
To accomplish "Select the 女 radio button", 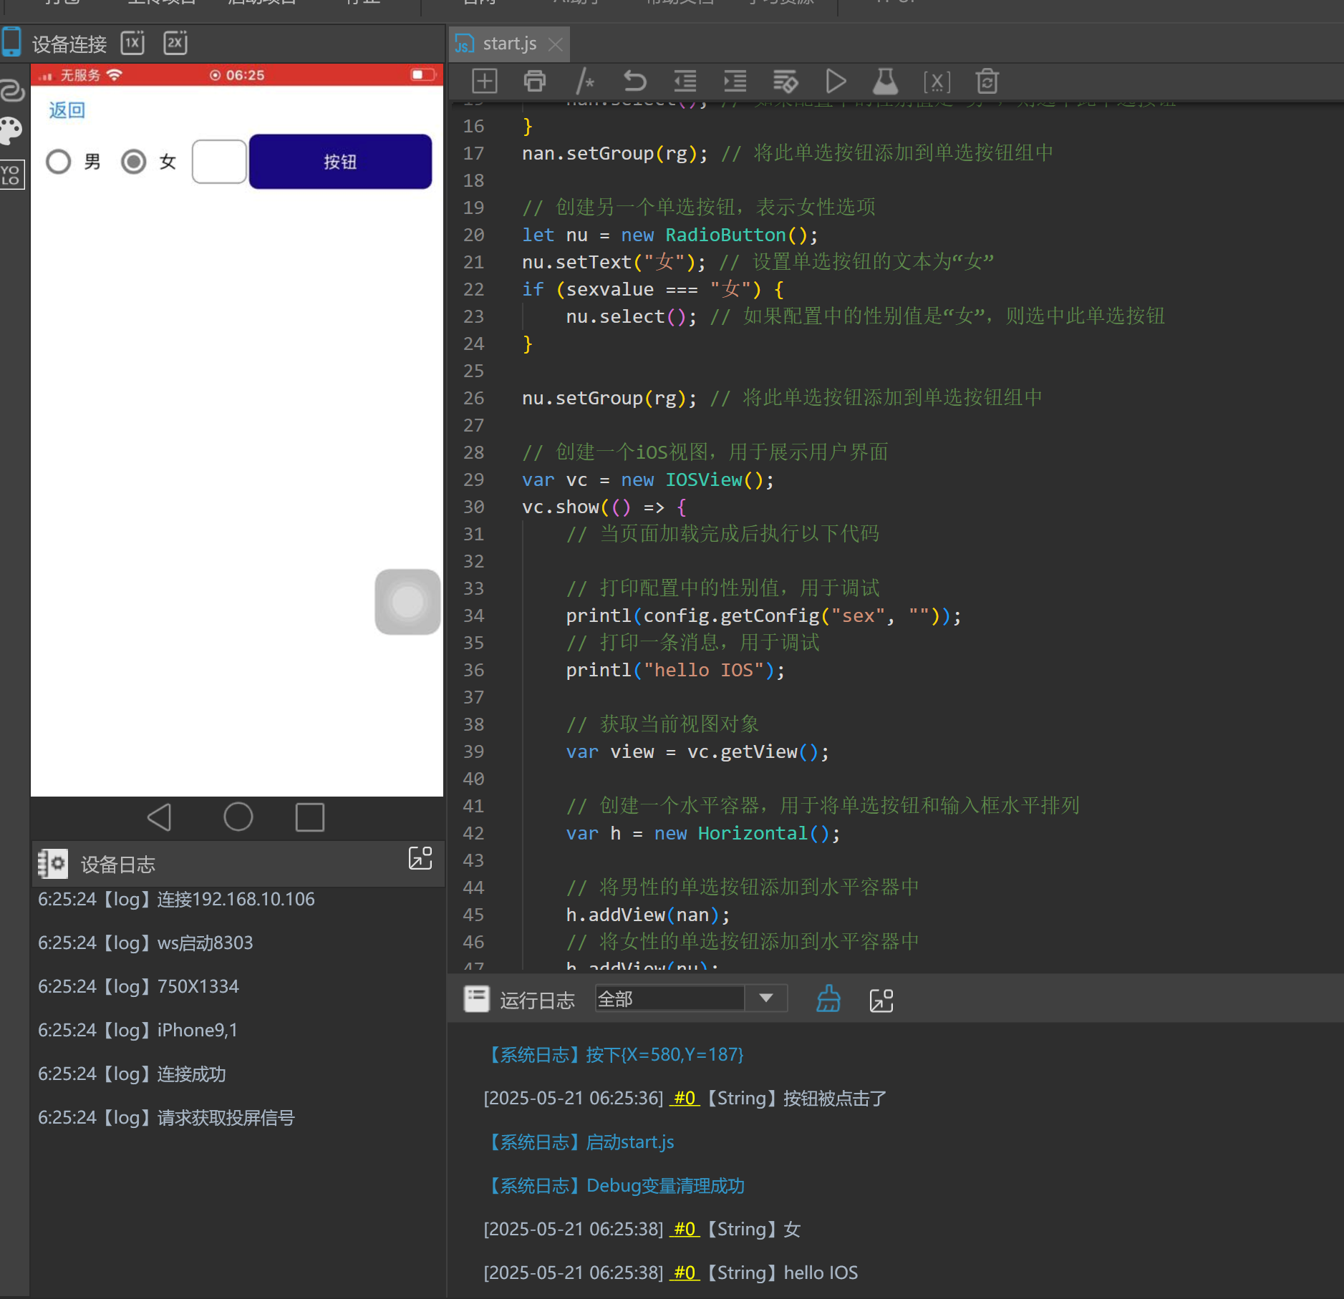I will click(133, 162).
